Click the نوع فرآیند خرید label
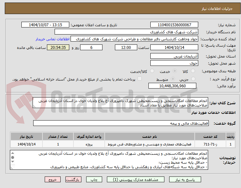The image size is (241, 188). (x=223, y=79)
